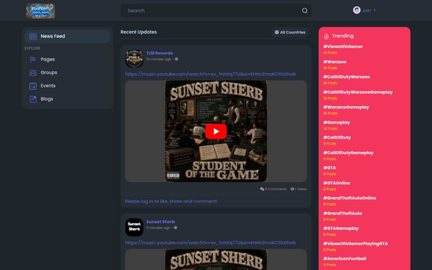Click '10 minutes ago' timestamp
Image resolution: width=432 pixels, height=270 pixels.
click(158, 59)
